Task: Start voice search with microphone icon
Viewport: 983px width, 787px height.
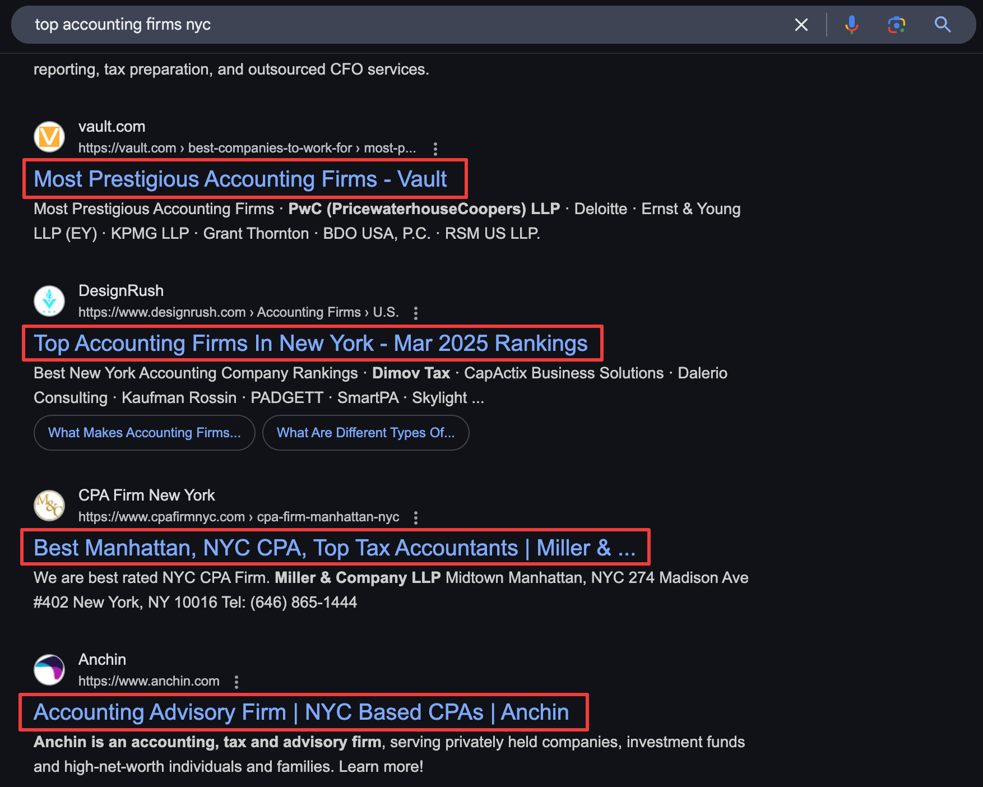Action: pos(851,25)
